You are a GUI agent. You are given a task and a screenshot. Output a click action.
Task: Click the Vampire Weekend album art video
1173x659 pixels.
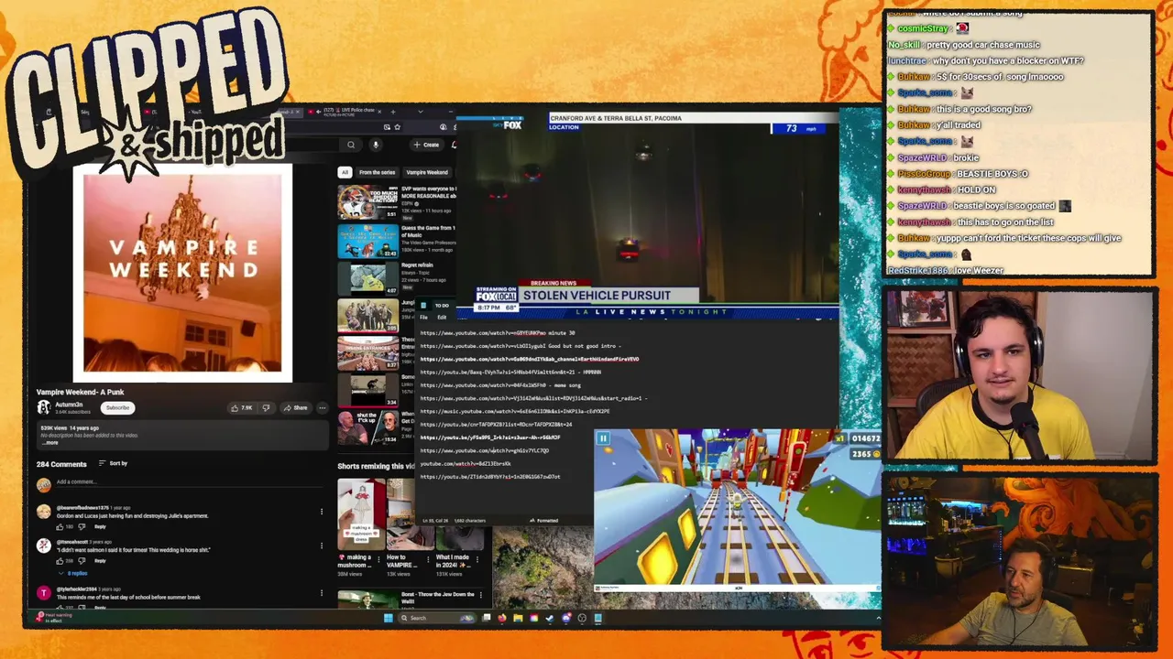[x=182, y=273]
